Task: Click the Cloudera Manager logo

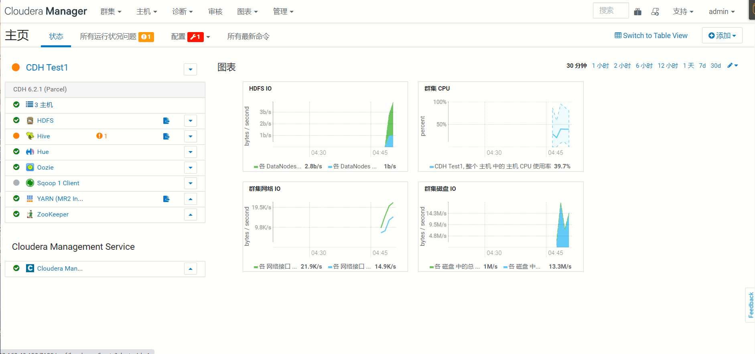Action: point(46,11)
